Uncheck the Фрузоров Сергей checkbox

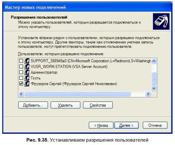(x=21, y=83)
